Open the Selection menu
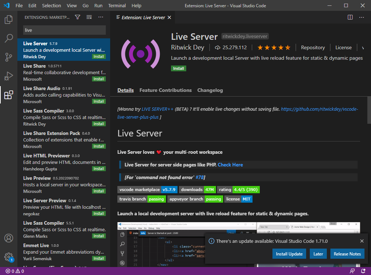 (x=51, y=6)
